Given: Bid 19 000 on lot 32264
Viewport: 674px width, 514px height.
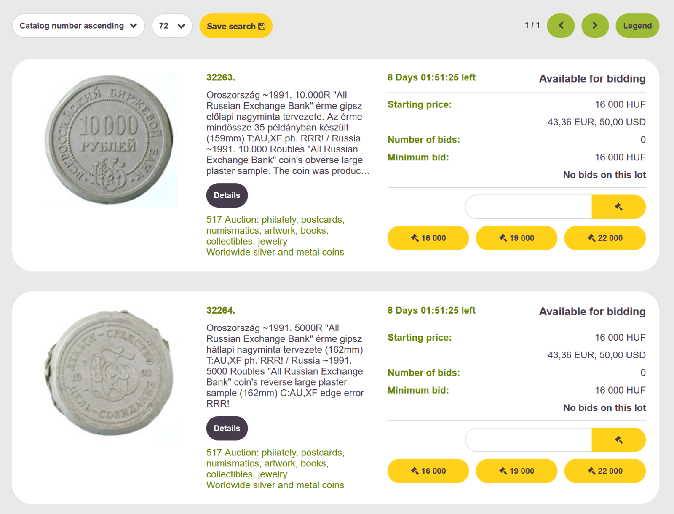Looking at the screenshot, I should click(x=516, y=471).
